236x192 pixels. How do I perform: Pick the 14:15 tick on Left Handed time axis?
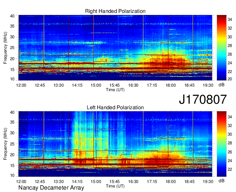pyautogui.click(x=77, y=182)
